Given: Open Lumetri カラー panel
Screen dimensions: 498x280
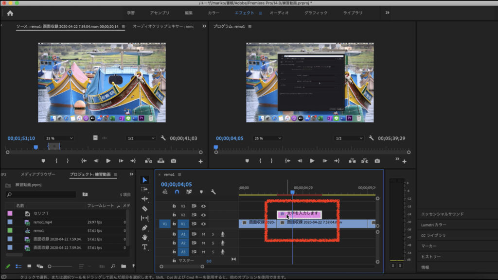Looking at the screenshot, I should (433, 225).
